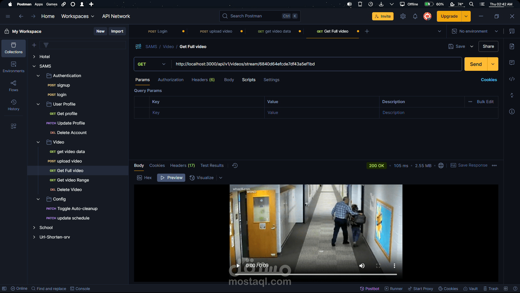Open the Authorization tab
This screenshot has width=520, height=293.
point(171,80)
